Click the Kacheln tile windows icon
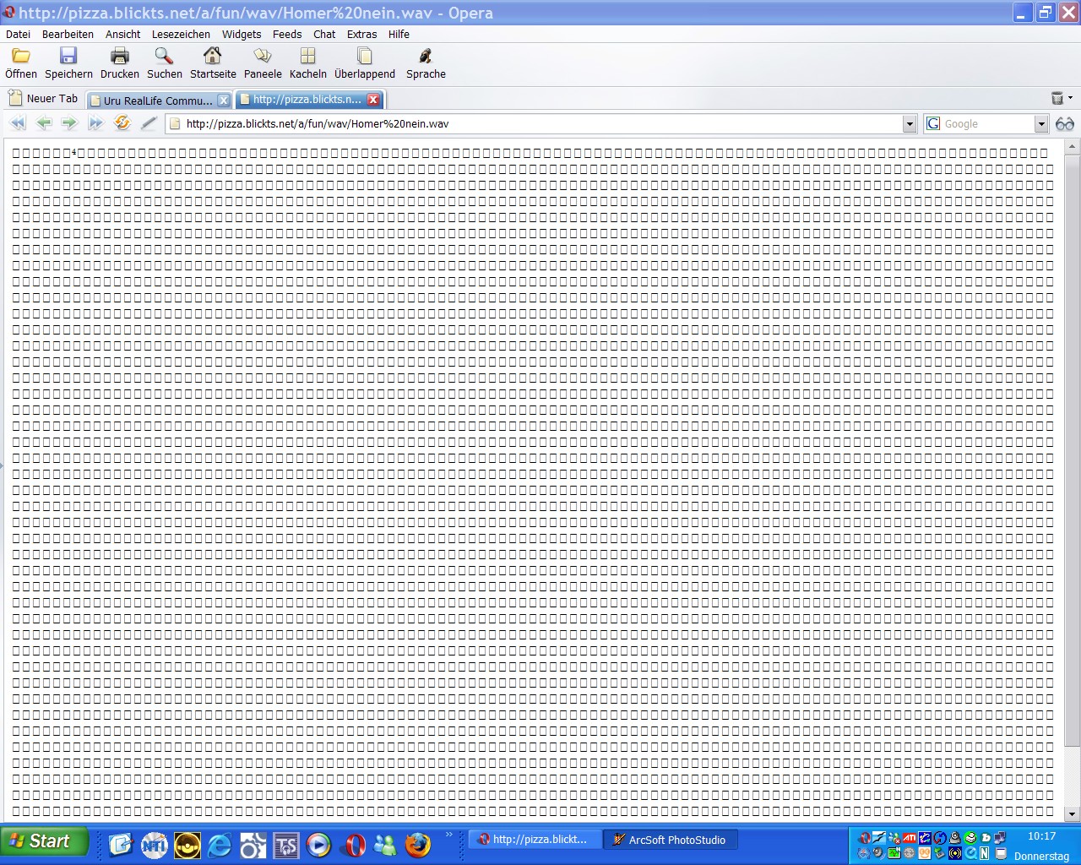Screen dimensions: 1081x865 [307, 57]
